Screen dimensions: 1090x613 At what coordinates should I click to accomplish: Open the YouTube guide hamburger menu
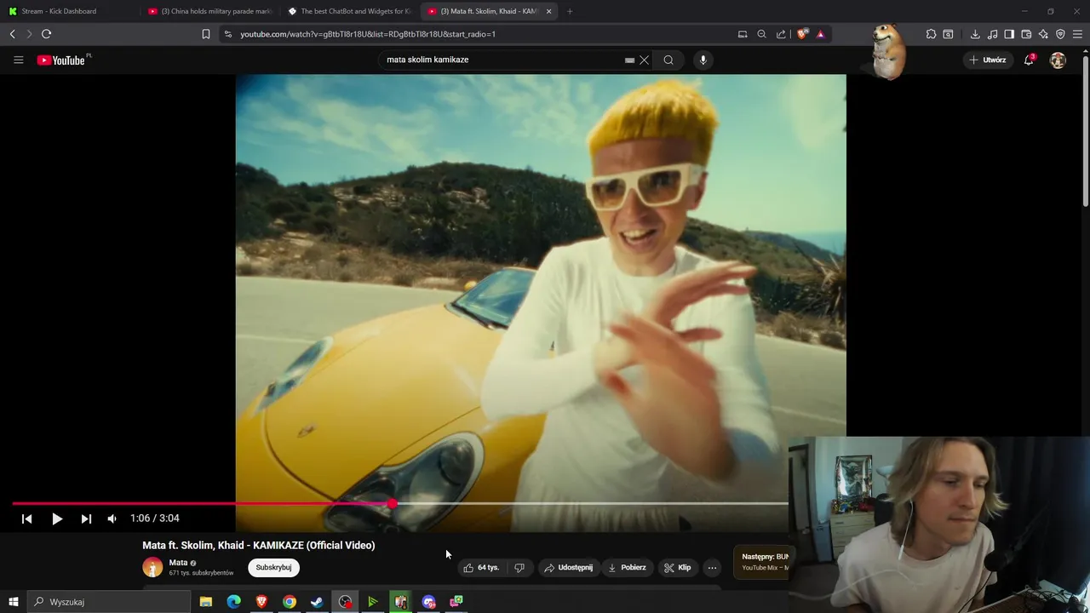pyautogui.click(x=18, y=60)
